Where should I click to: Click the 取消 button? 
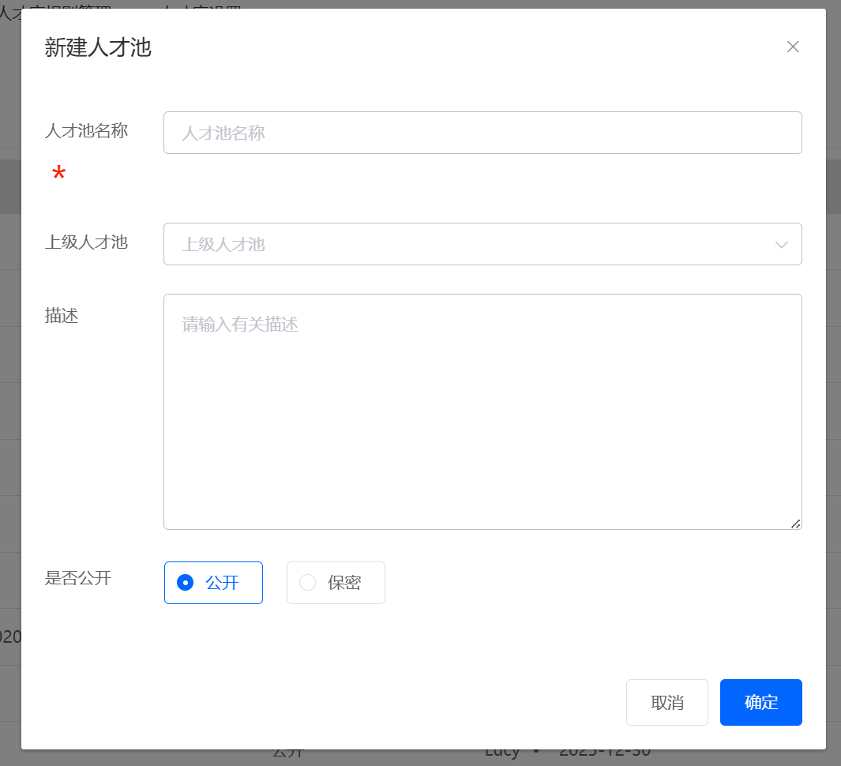tap(666, 702)
